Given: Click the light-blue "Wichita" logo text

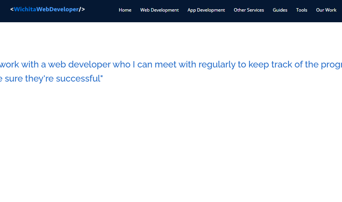Looking at the screenshot, I should pyautogui.click(x=25, y=9).
